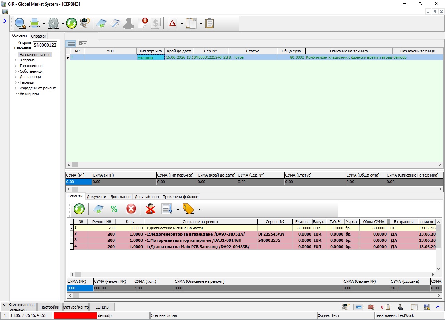This screenshot has width=445, height=320.
Task: Expand the 'Гаранционни' tree node
Action: coord(16,66)
